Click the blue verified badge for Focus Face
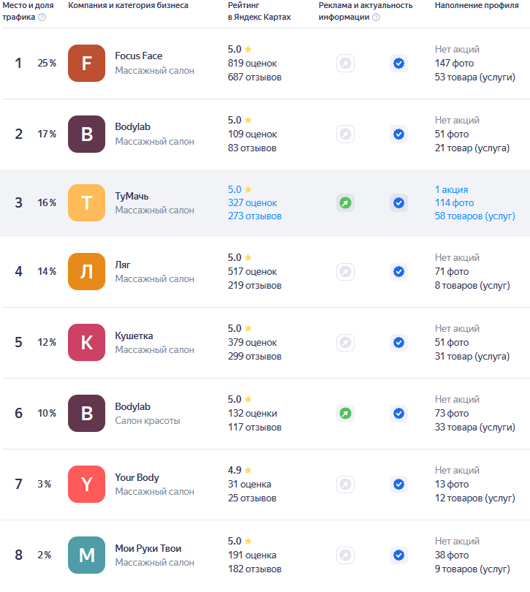 coord(398,64)
